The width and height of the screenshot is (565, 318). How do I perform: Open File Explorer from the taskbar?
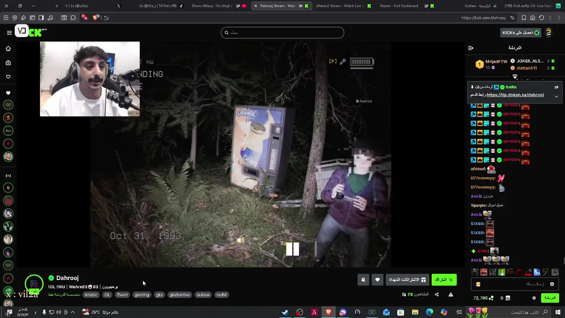pos(415,312)
